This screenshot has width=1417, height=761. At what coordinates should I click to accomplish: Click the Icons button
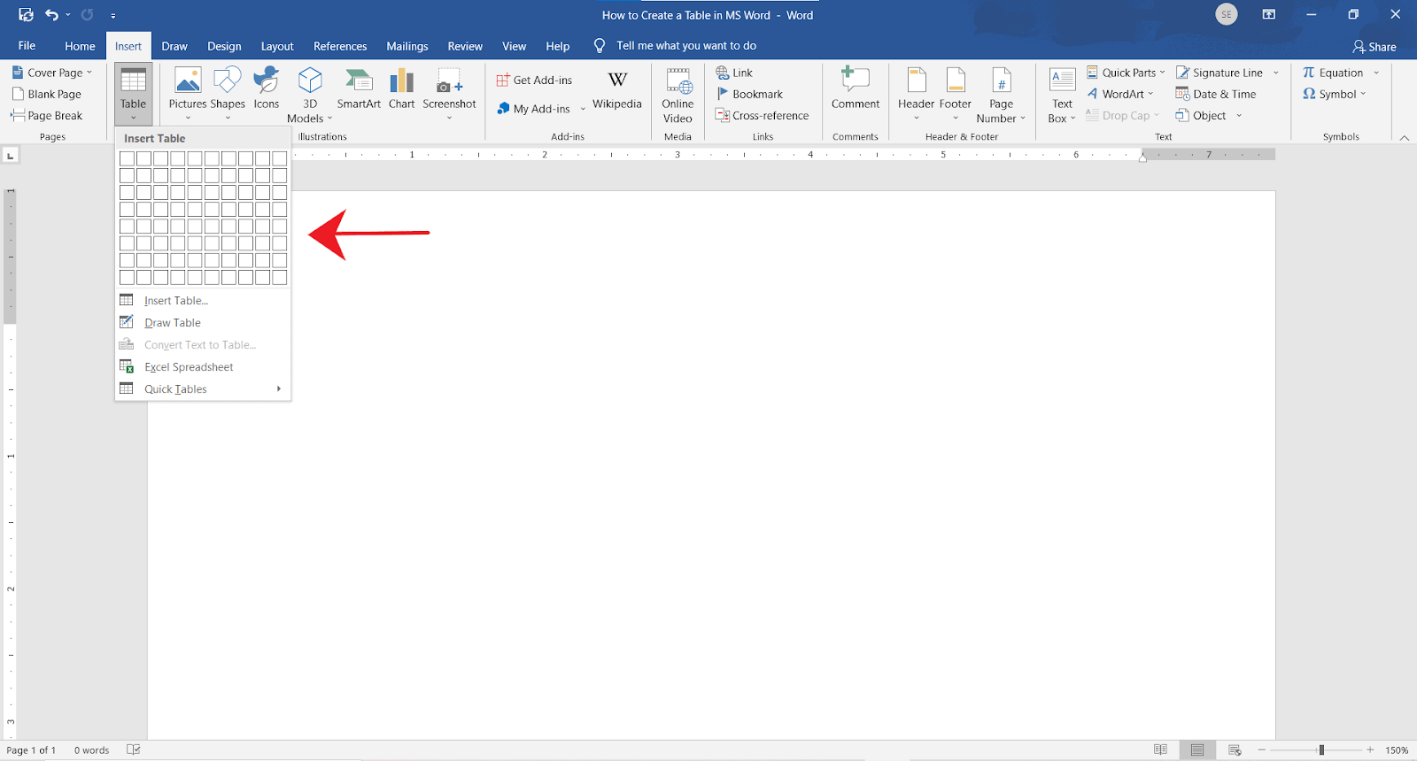click(x=267, y=88)
